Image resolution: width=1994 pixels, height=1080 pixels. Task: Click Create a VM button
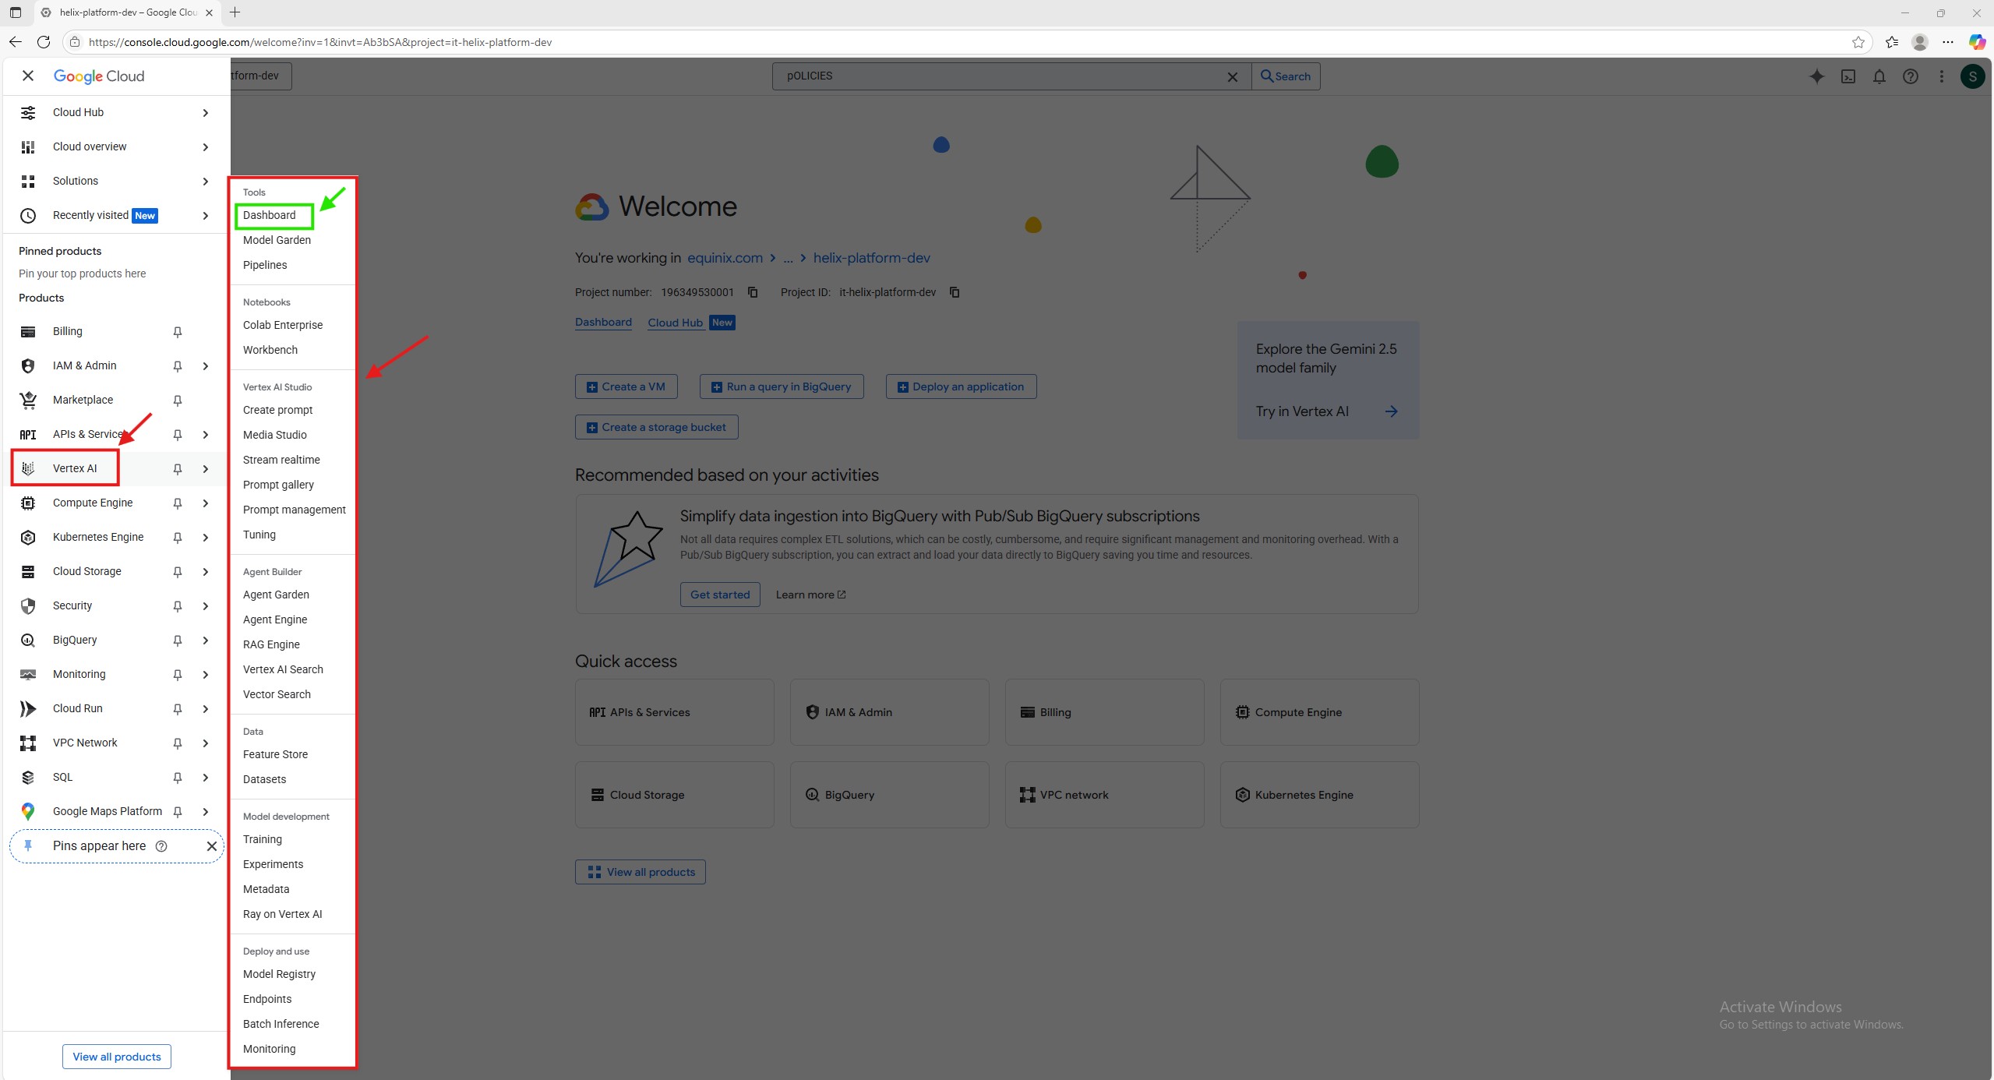pyautogui.click(x=626, y=386)
